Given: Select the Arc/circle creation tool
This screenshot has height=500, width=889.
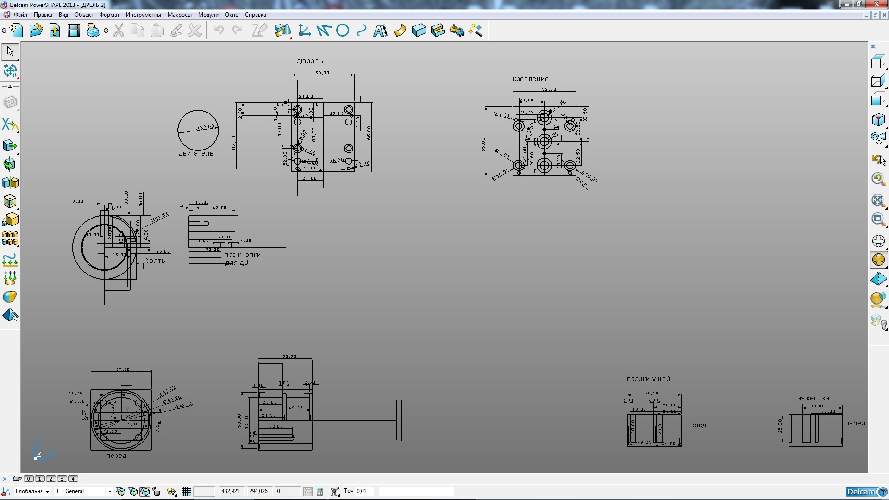Looking at the screenshot, I should pyautogui.click(x=343, y=31).
